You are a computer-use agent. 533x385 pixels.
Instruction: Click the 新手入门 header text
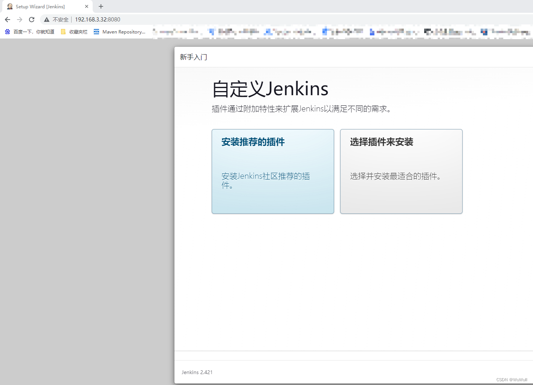(194, 57)
